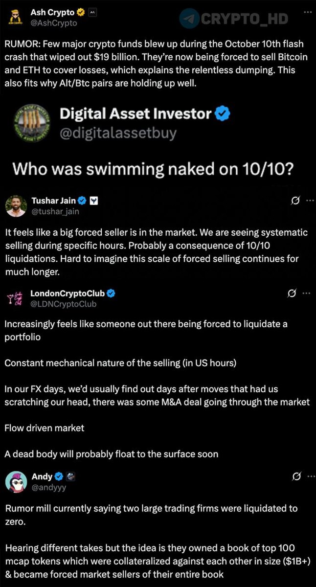This screenshot has height=587, width=316.
Task: Open Ash Crypto's profile avatar
Action: [x=15, y=18]
